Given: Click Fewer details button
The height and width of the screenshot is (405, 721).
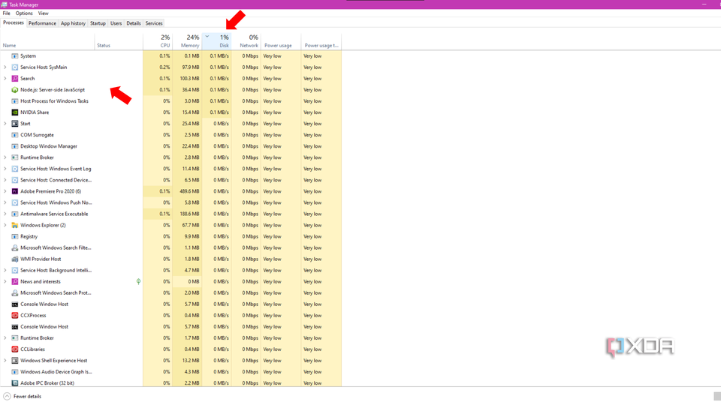Looking at the screenshot, I should (x=22, y=396).
